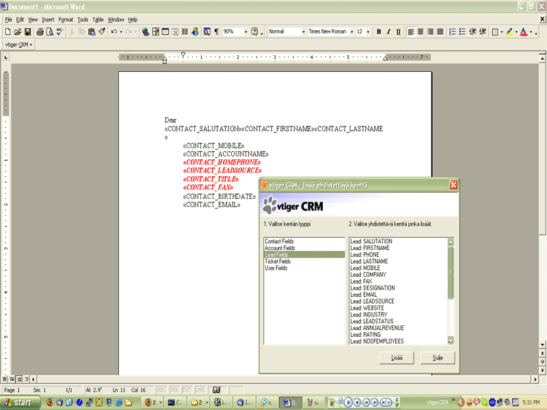This screenshot has height=410, width=547.
Task: Toggle Underline formatting
Action: click(398, 31)
